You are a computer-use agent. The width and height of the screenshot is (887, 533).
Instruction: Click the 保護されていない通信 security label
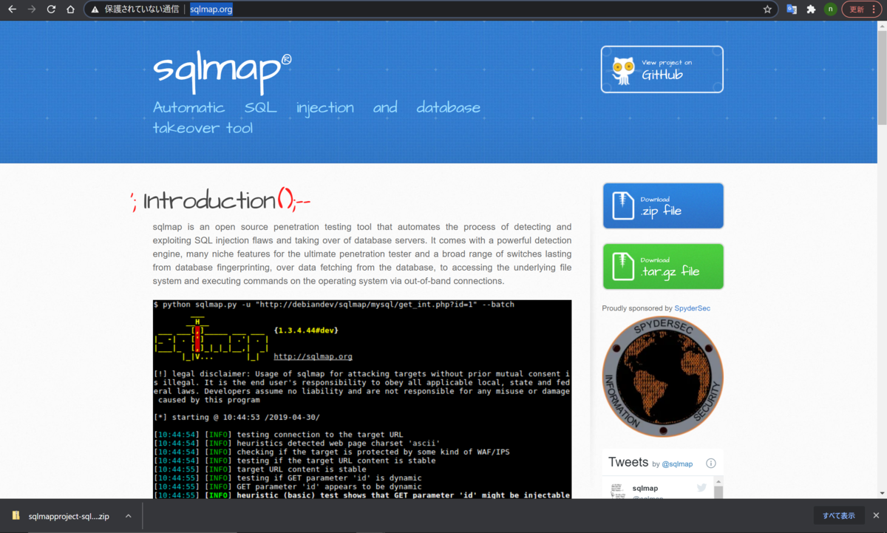[141, 10]
